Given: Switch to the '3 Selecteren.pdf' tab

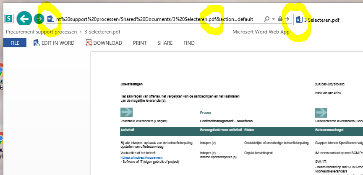Looking at the screenshot, I should coord(321,20).
